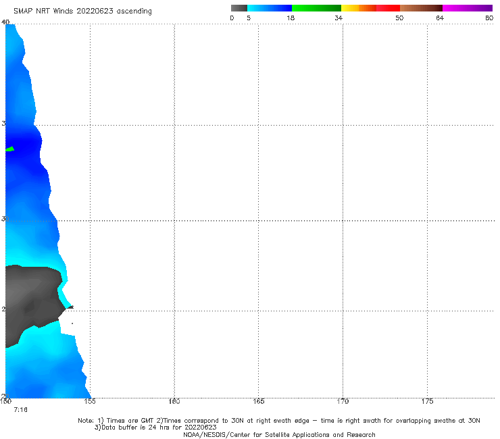Image resolution: width=500 pixels, height=439 pixels.
Task: Click the gray 0-5 colorbar segment
Action: [239, 8]
